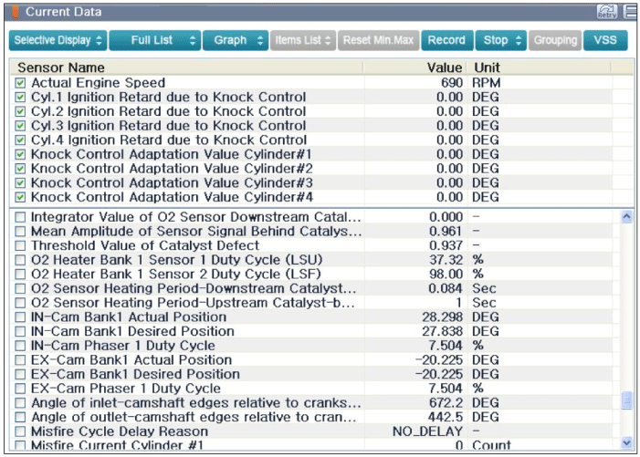This screenshot has width=640, height=457.
Task: Select the 0.084 Sec heating period value
Action: point(446,288)
